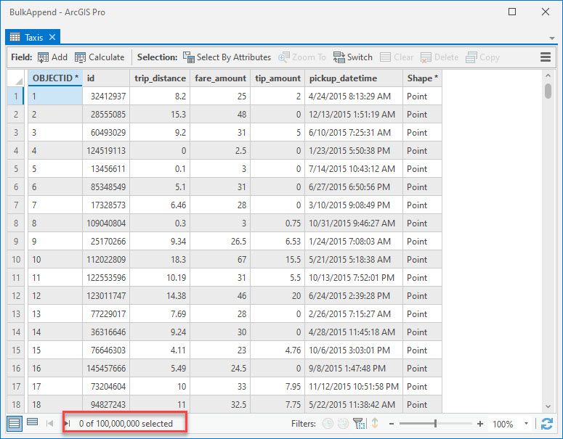563x439 pixels.
Task: Select the Taxis table tab
Action: coord(28,37)
